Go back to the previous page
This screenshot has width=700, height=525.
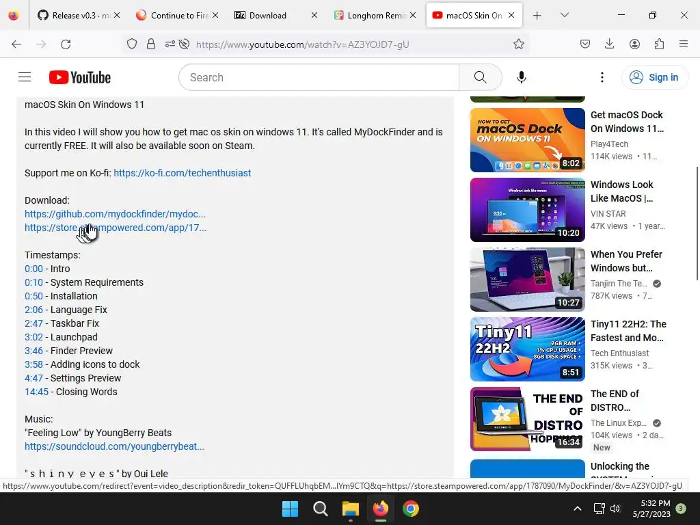[16, 44]
